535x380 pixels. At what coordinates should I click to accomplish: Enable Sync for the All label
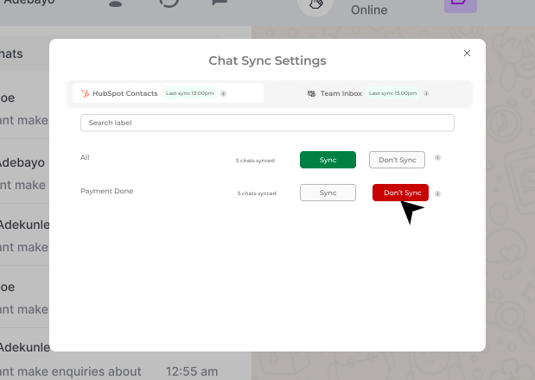coord(328,160)
